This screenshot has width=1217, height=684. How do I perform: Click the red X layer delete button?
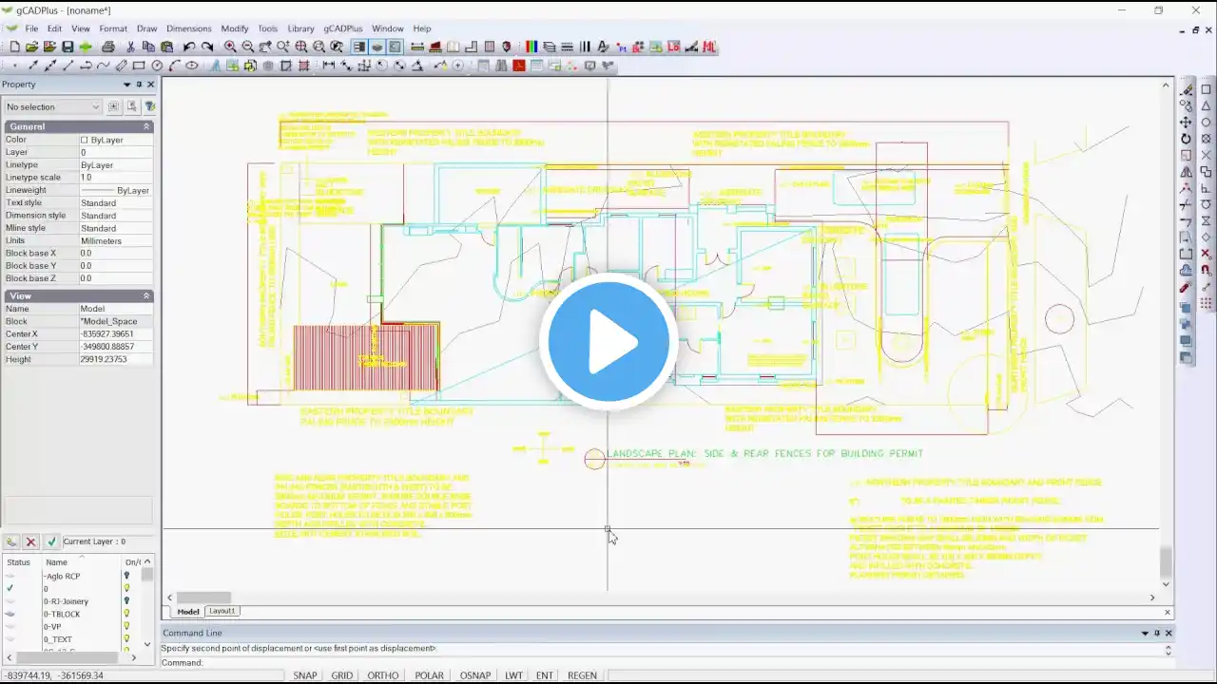coord(30,541)
